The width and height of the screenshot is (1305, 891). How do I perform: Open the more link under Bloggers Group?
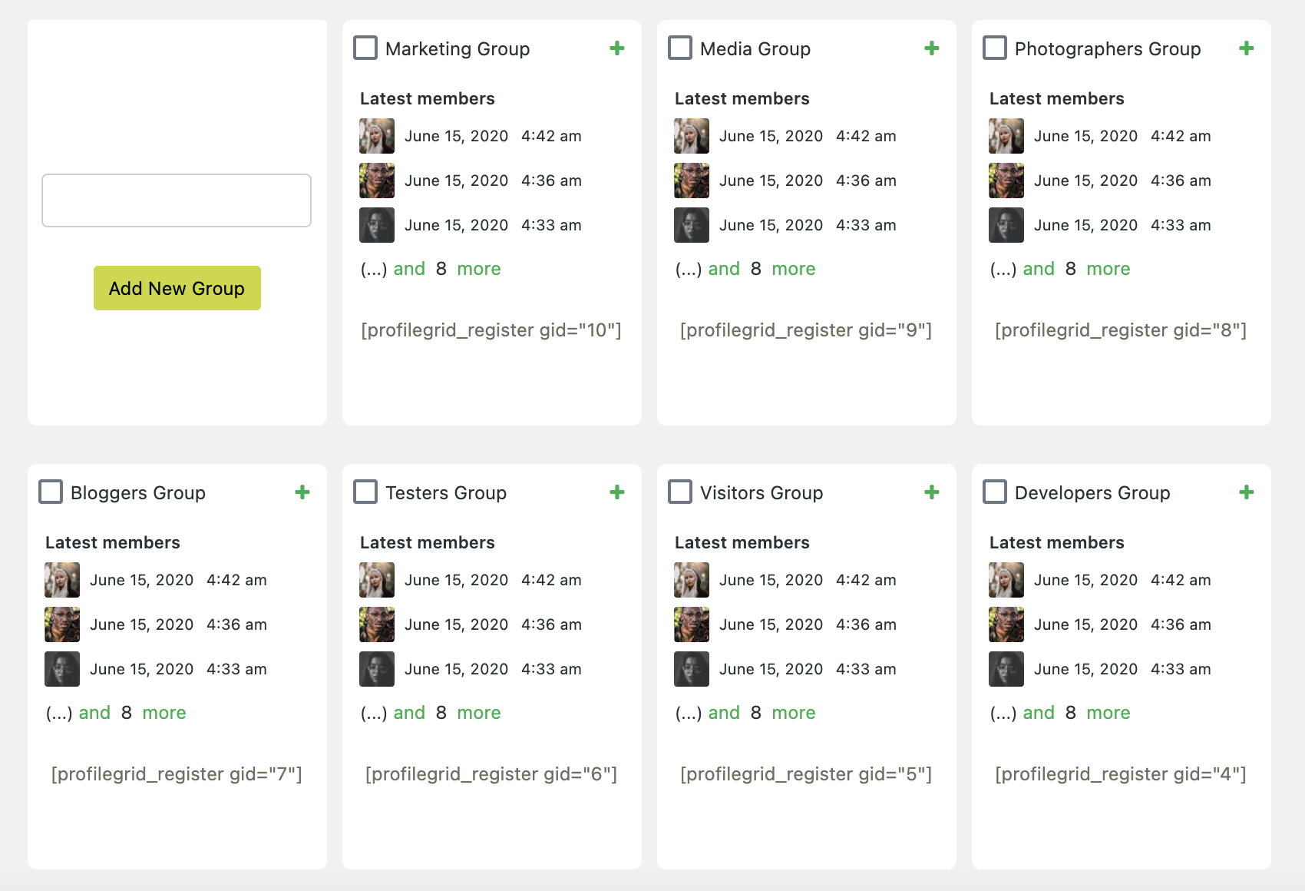[x=164, y=713]
